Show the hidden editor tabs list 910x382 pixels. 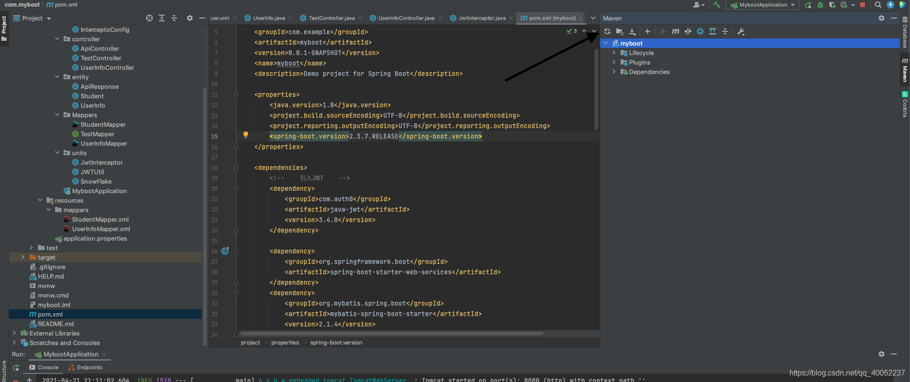click(x=593, y=18)
